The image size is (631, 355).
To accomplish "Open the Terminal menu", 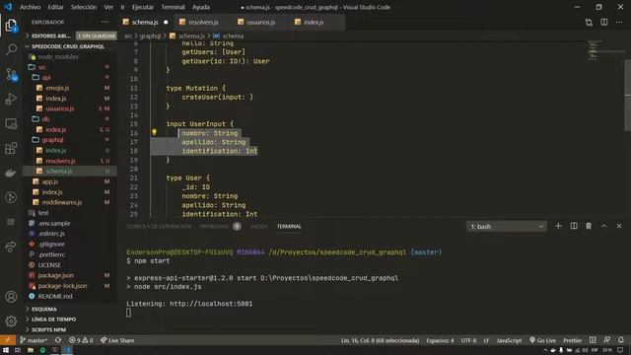I will [x=174, y=7].
